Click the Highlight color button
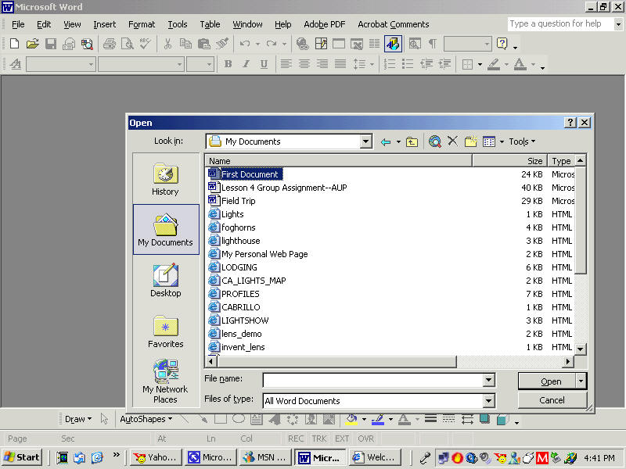 point(495,64)
